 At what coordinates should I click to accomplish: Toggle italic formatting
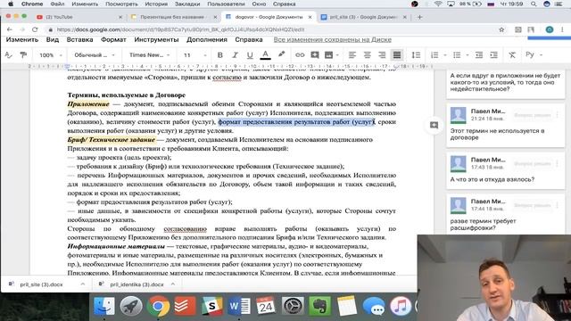[x=235, y=55]
